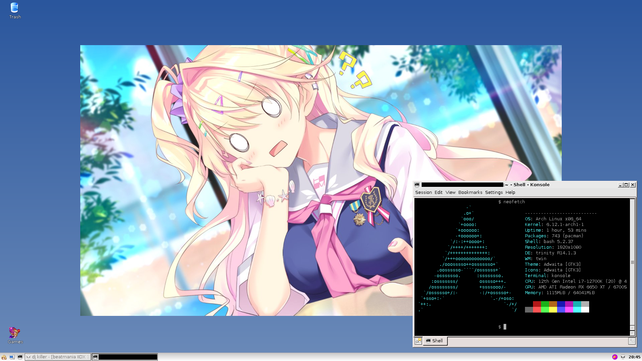Open the Settings menu in Konsole
The width and height of the screenshot is (642, 361).
point(494,193)
